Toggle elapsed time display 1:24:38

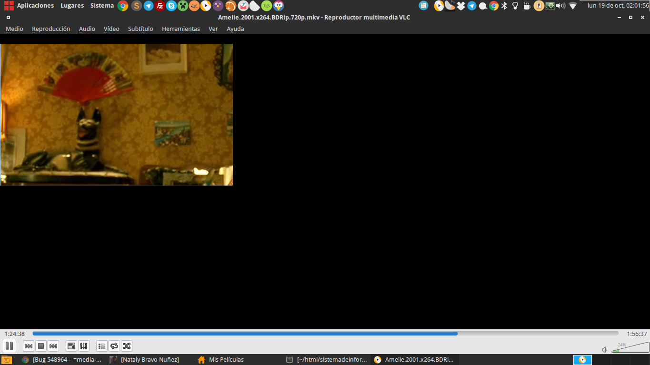click(x=14, y=334)
